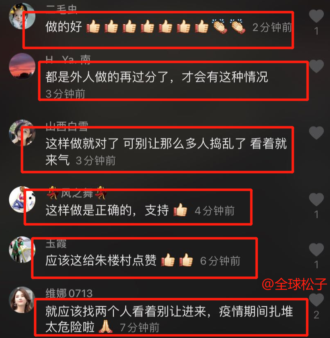The width and height of the screenshot is (330, 338).
Task: Tap the @全球松子 watermark
Action: pos(294,284)
